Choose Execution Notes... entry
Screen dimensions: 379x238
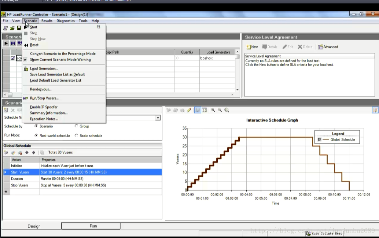(64, 119)
